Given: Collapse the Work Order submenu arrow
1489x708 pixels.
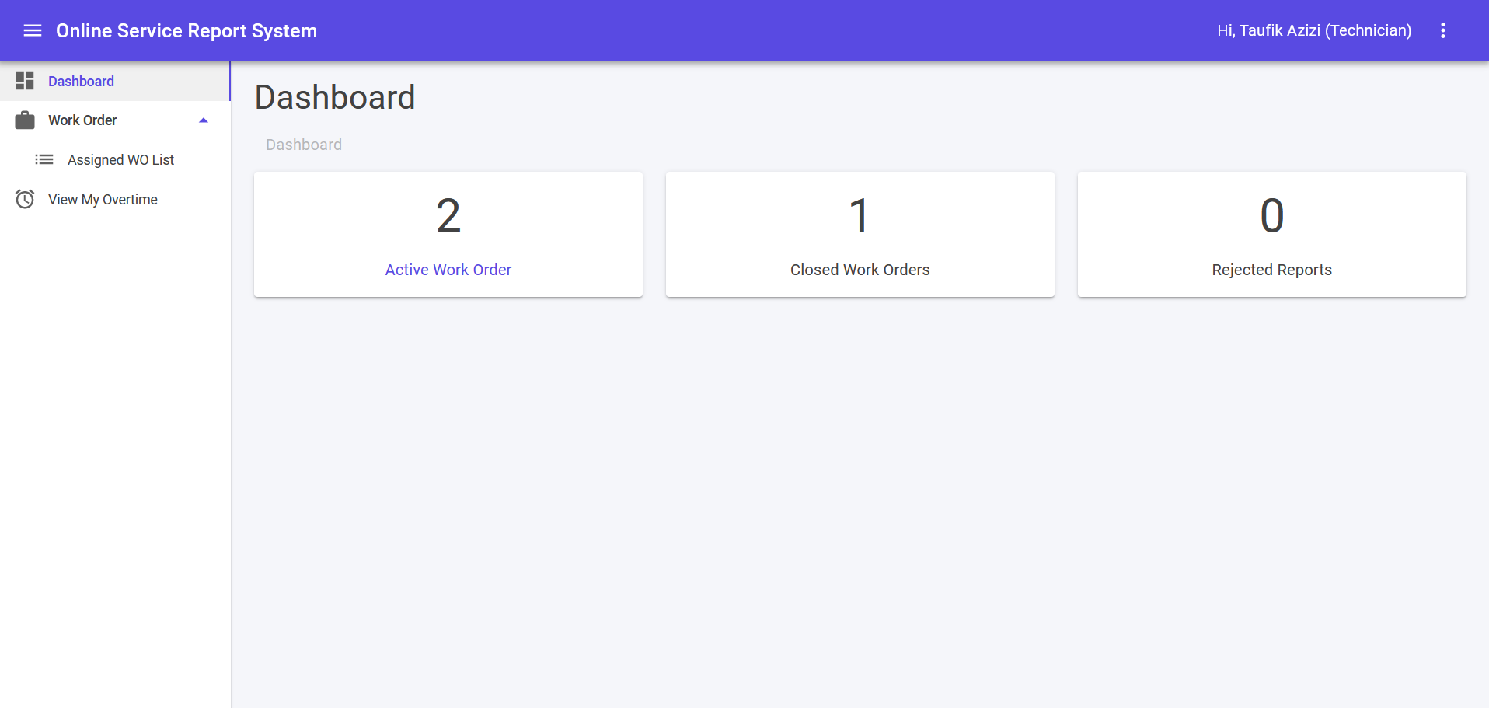Looking at the screenshot, I should pos(204,120).
